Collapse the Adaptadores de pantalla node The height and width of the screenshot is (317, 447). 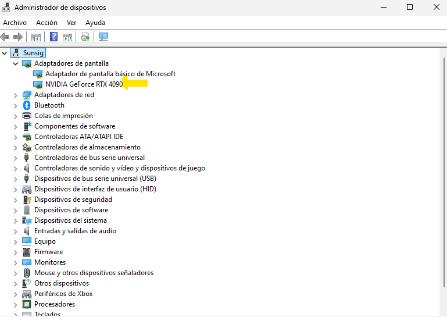(x=15, y=63)
